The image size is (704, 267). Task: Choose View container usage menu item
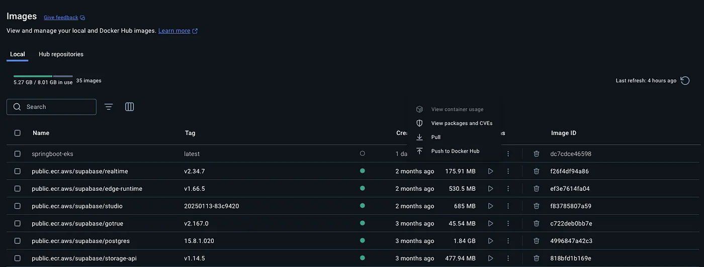click(x=454, y=109)
